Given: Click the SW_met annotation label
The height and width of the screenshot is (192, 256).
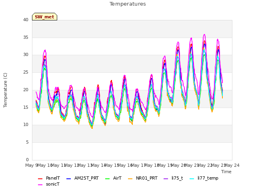Looking at the screenshot, I should point(44,17).
